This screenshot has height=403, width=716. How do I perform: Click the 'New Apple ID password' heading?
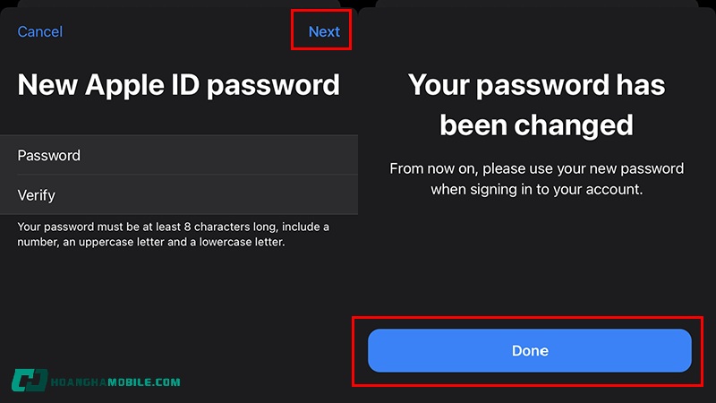click(179, 85)
